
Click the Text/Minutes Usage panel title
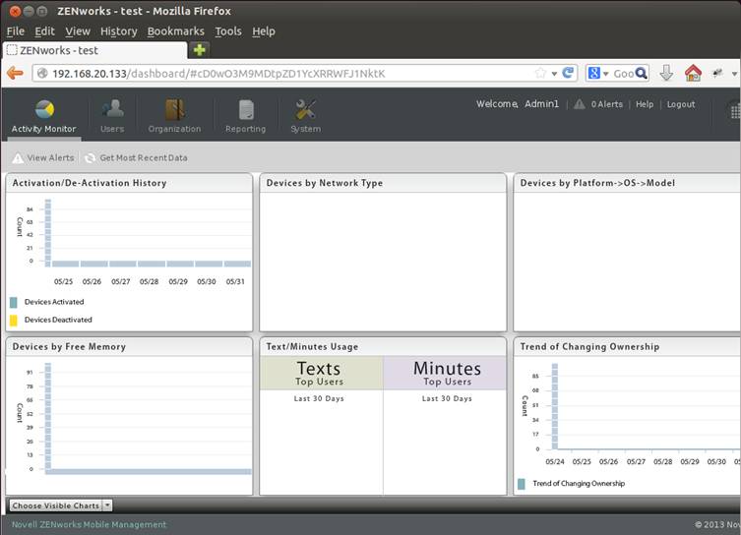(x=312, y=346)
